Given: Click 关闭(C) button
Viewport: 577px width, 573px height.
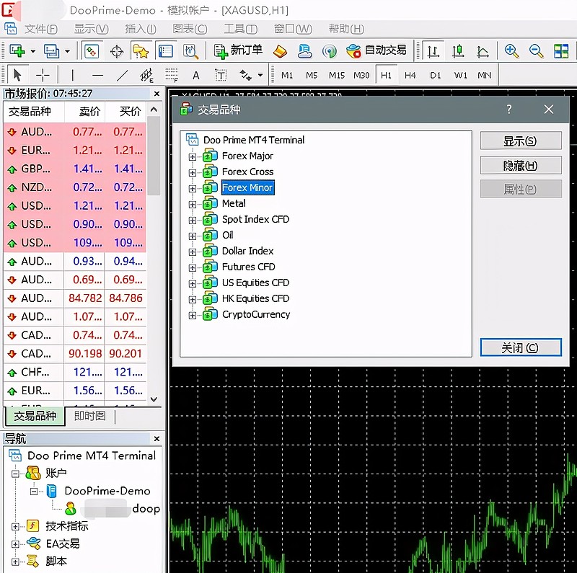Looking at the screenshot, I should (521, 347).
